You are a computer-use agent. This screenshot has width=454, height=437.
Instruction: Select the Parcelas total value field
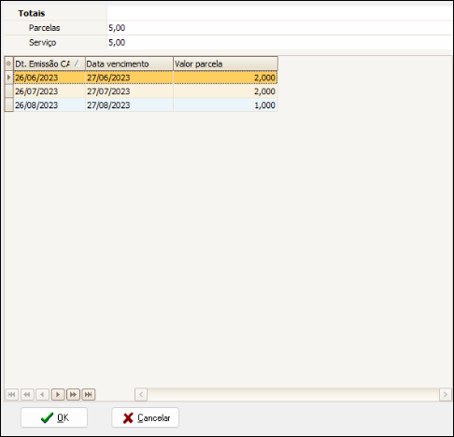click(x=279, y=28)
